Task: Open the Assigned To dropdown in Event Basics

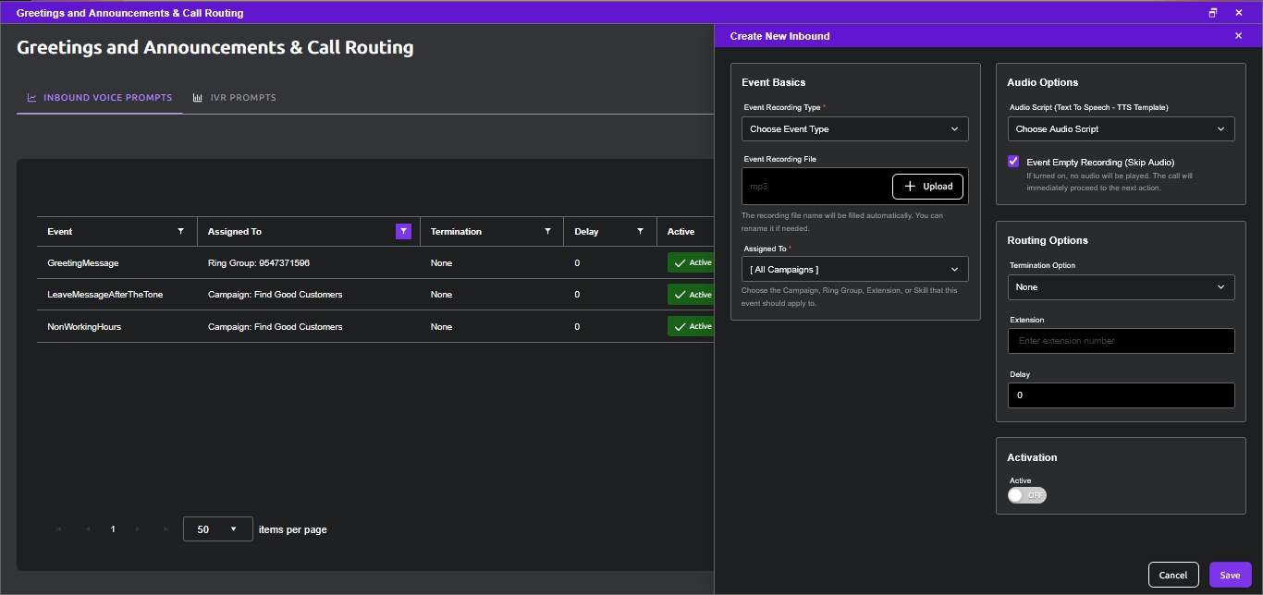Action: (855, 269)
